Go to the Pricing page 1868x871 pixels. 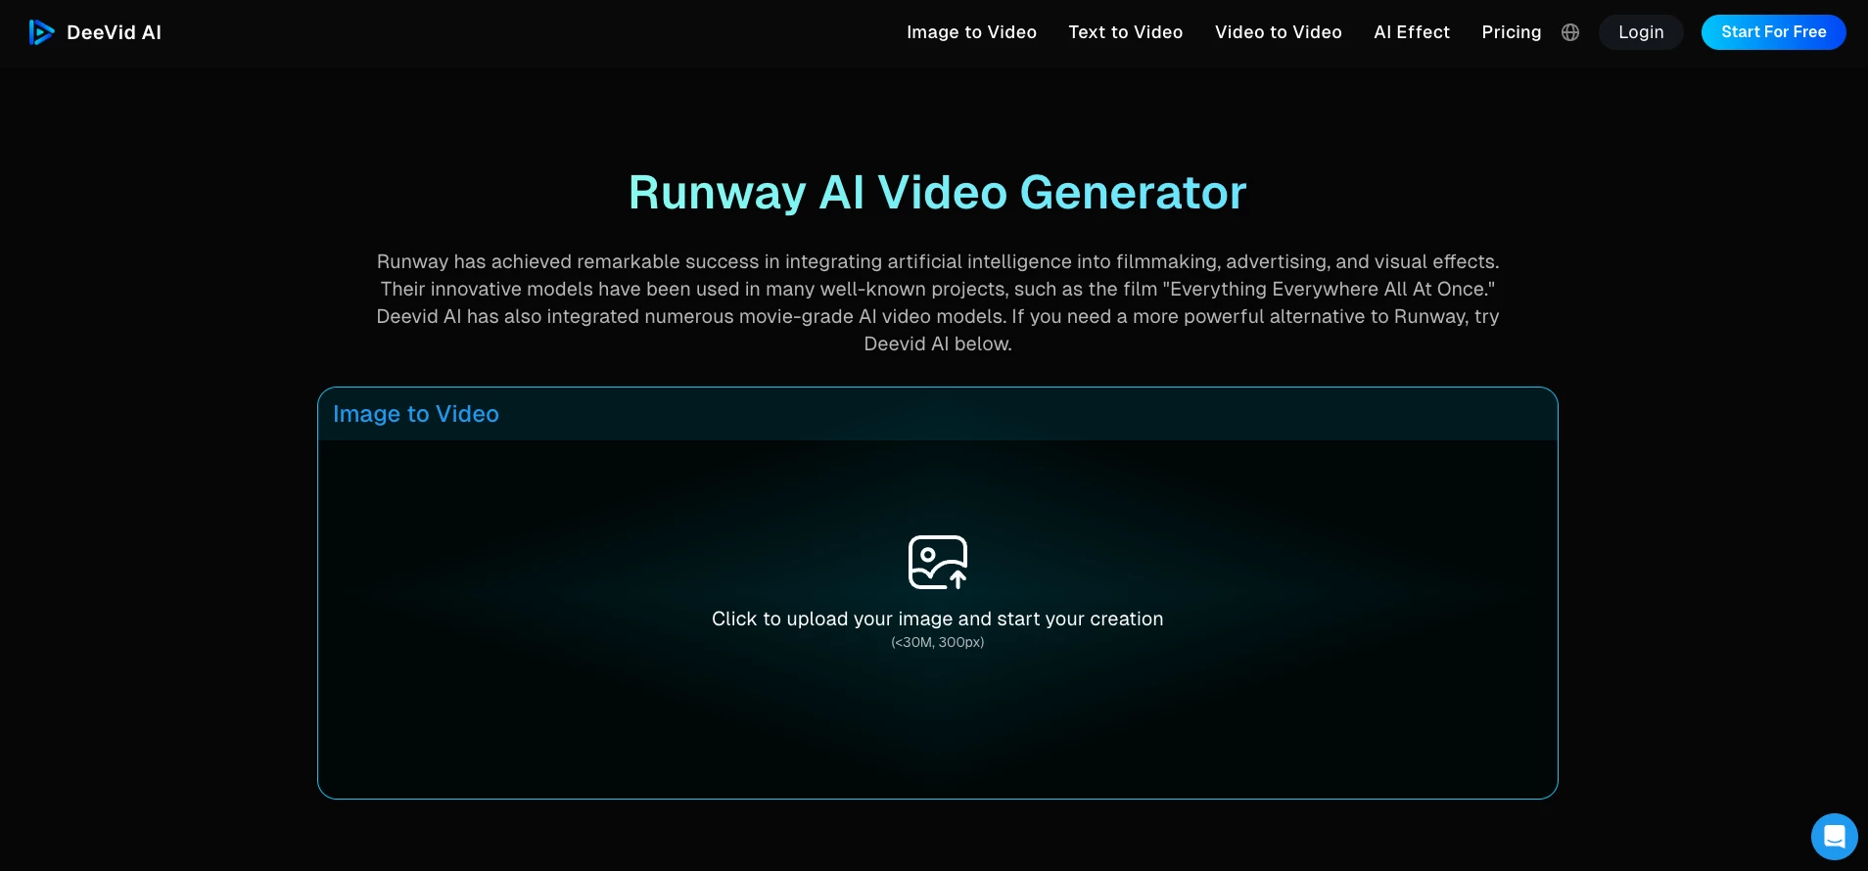(1512, 32)
